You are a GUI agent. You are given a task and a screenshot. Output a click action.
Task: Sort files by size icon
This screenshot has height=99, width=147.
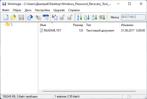tap(95, 17)
